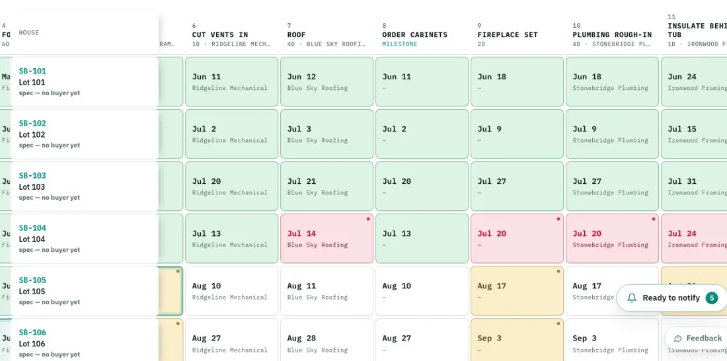Click red dot on SB-104 Plumbing Rough-In cell
727x361 pixels.
(x=654, y=219)
